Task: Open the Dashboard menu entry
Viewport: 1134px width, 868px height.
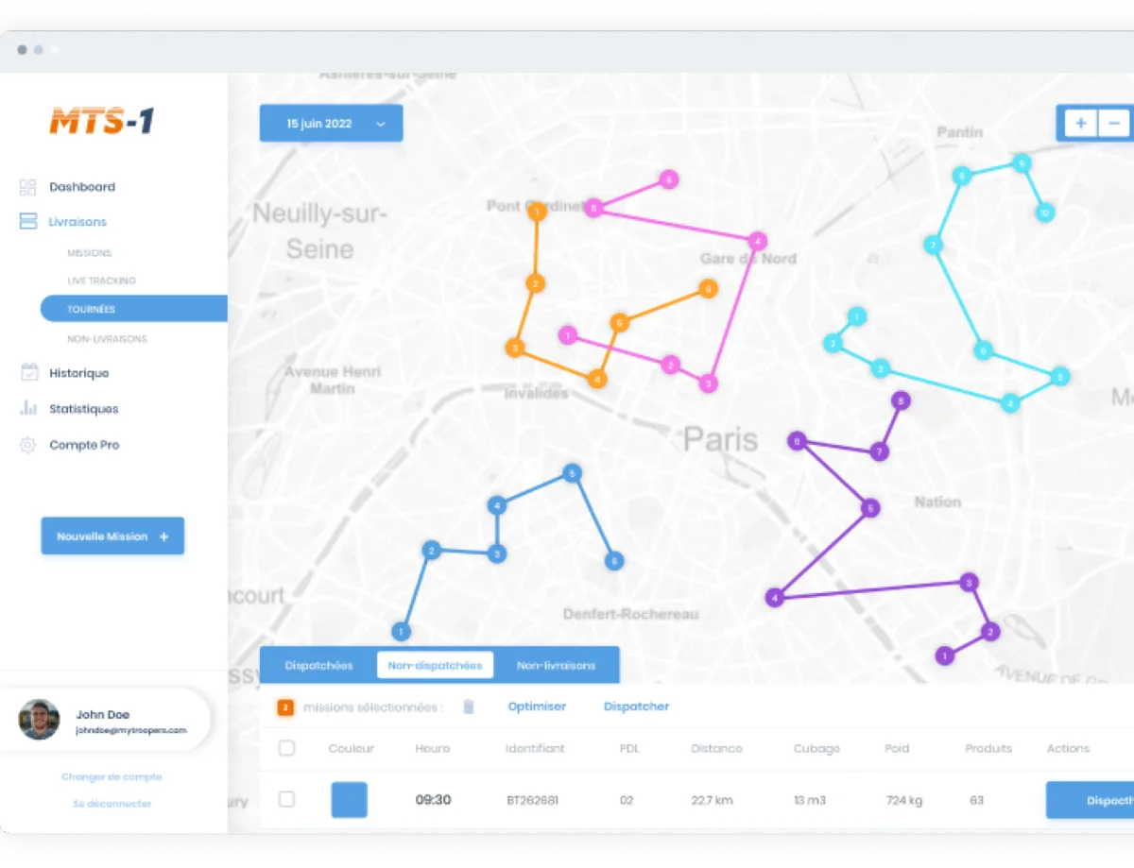Action: click(82, 187)
